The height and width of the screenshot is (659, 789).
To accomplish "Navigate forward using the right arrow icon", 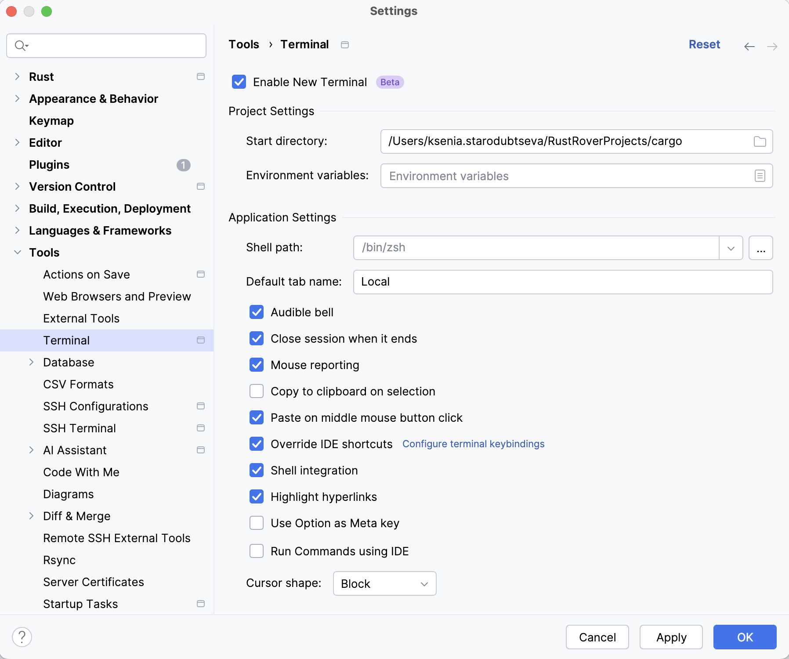I will click(772, 46).
